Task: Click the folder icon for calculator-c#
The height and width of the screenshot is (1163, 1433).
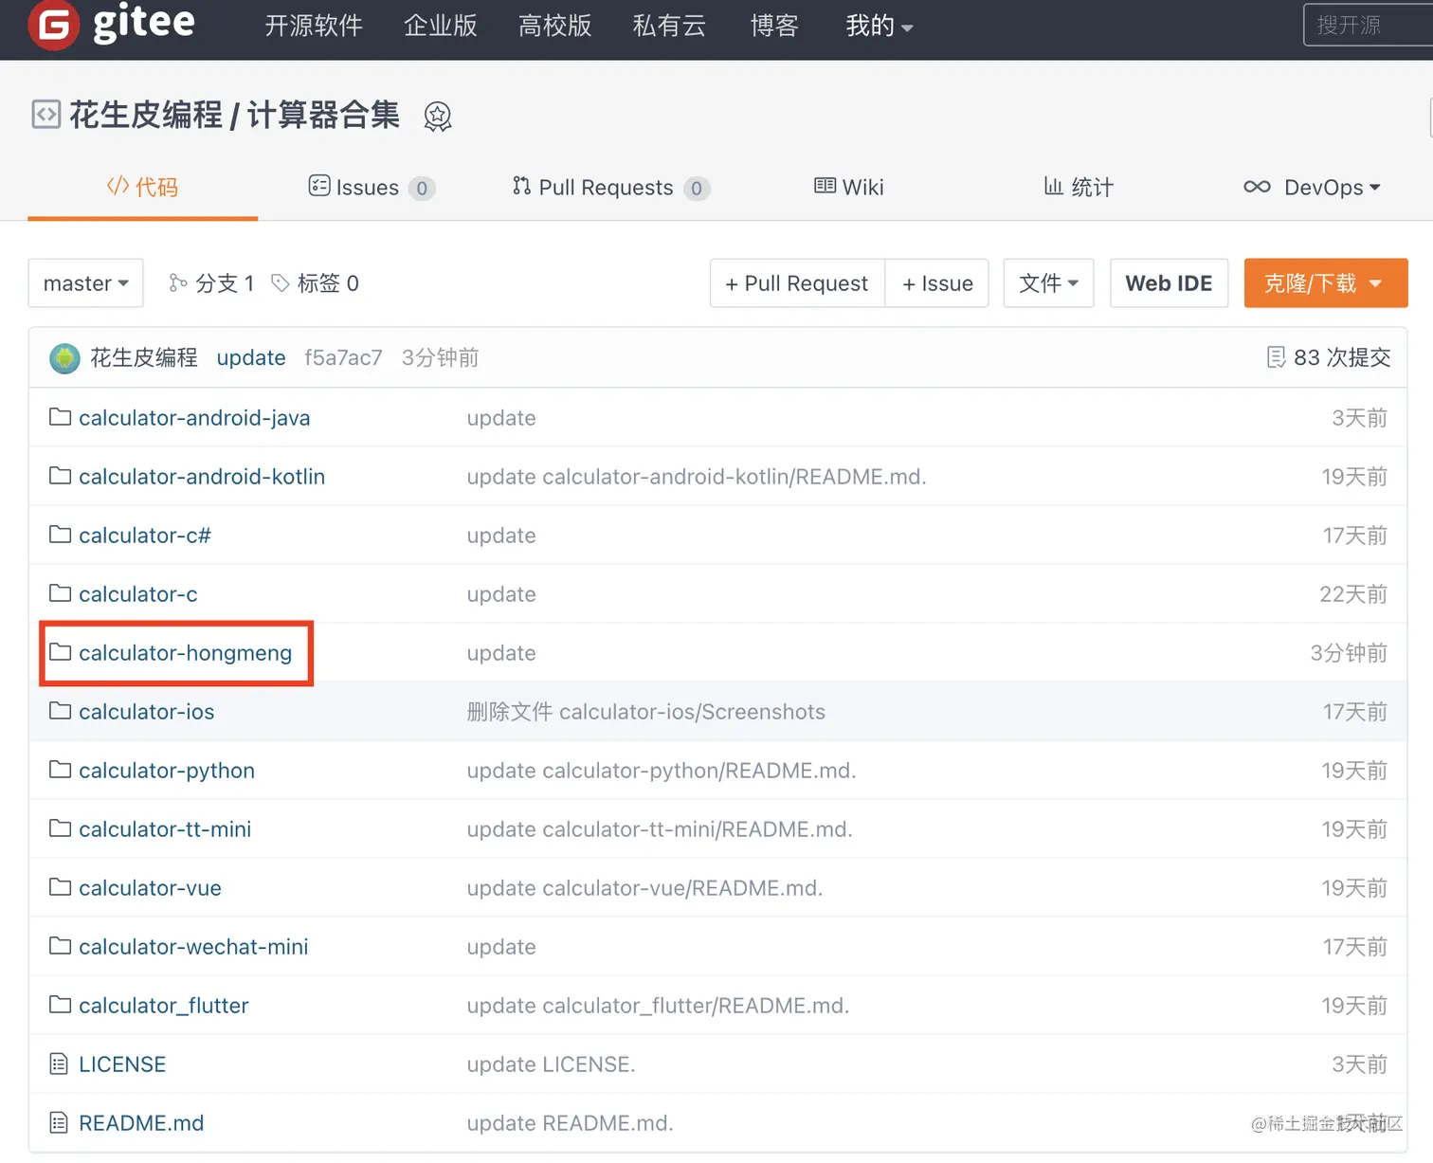Action: [60, 535]
